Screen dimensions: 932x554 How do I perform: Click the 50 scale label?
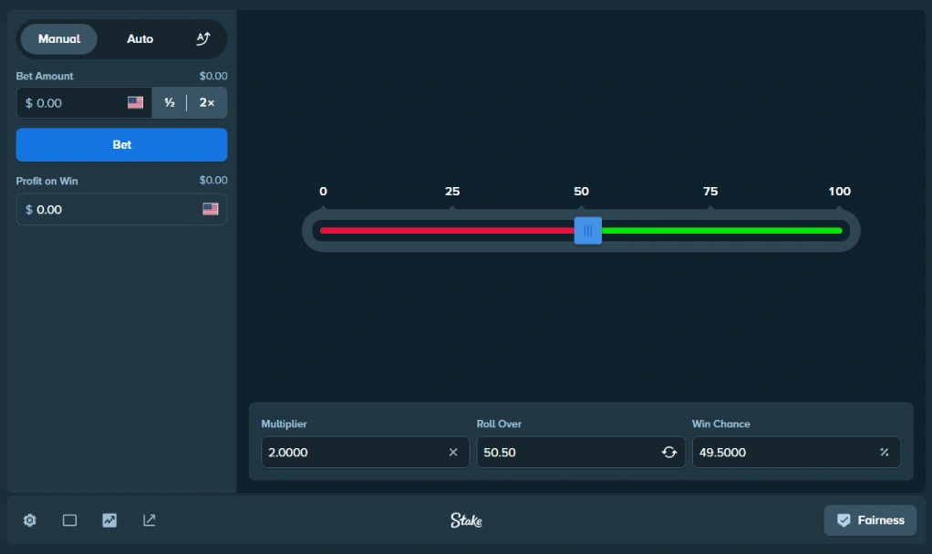click(581, 191)
